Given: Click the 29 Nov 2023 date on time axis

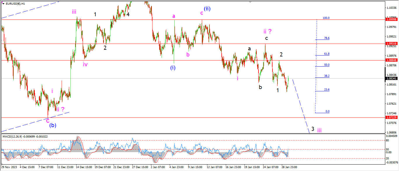Looking at the screenshot, I should tap(9, 167).
